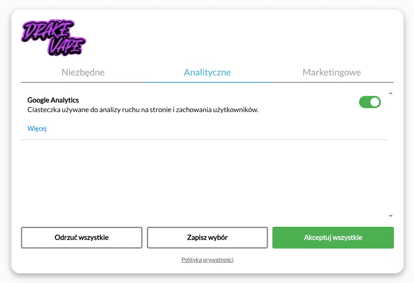Accept all cookies with Akceptuj wszystkie
This screenshot has height=283, width=414.
[x=333, y=238]
